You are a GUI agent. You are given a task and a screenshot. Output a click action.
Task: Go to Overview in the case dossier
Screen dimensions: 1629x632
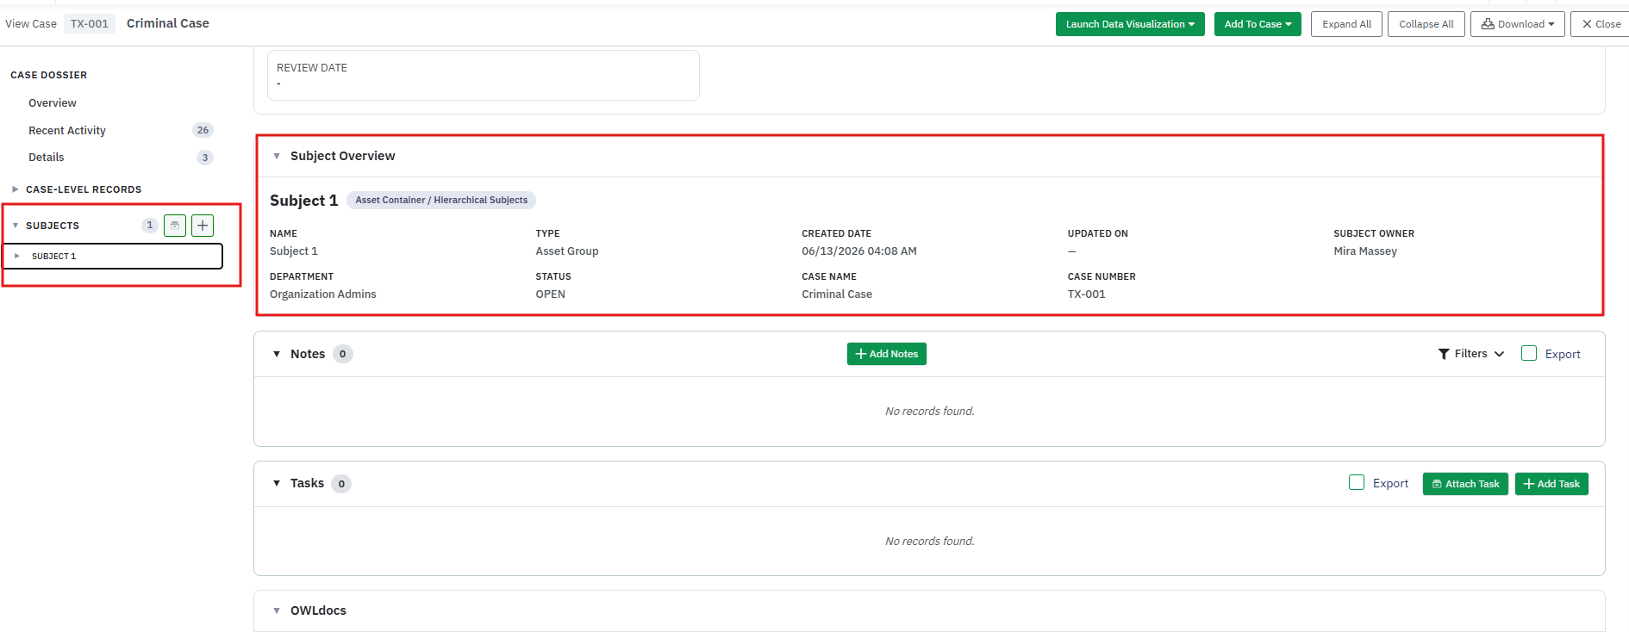click(53, 103)
